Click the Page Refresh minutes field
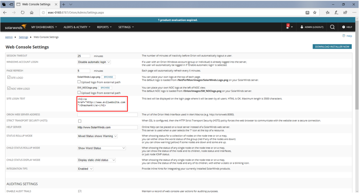360x196 pixels. coord(84,71)
